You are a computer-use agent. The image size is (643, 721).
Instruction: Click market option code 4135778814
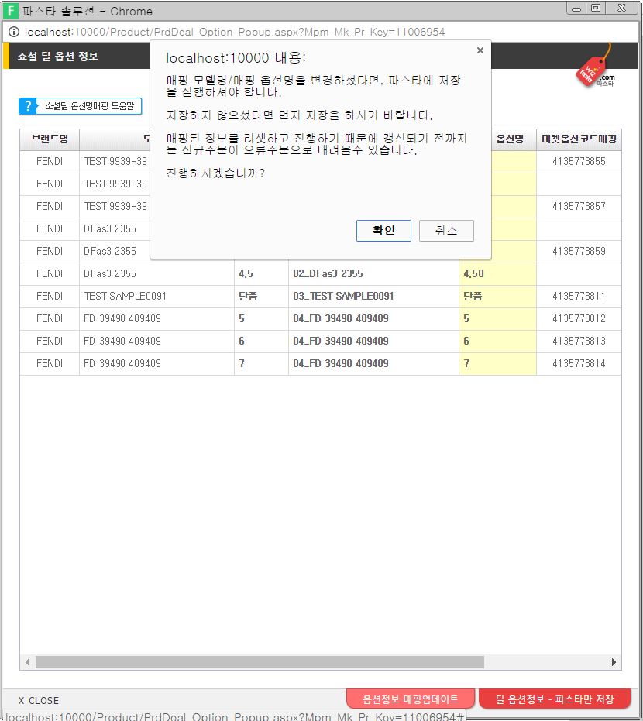tap(579, 363)
